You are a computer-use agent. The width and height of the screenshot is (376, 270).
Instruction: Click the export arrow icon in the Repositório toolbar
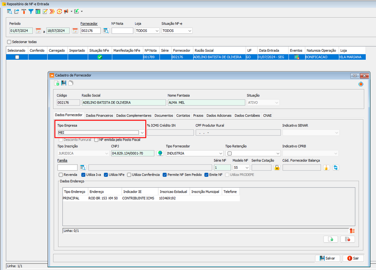16,11
